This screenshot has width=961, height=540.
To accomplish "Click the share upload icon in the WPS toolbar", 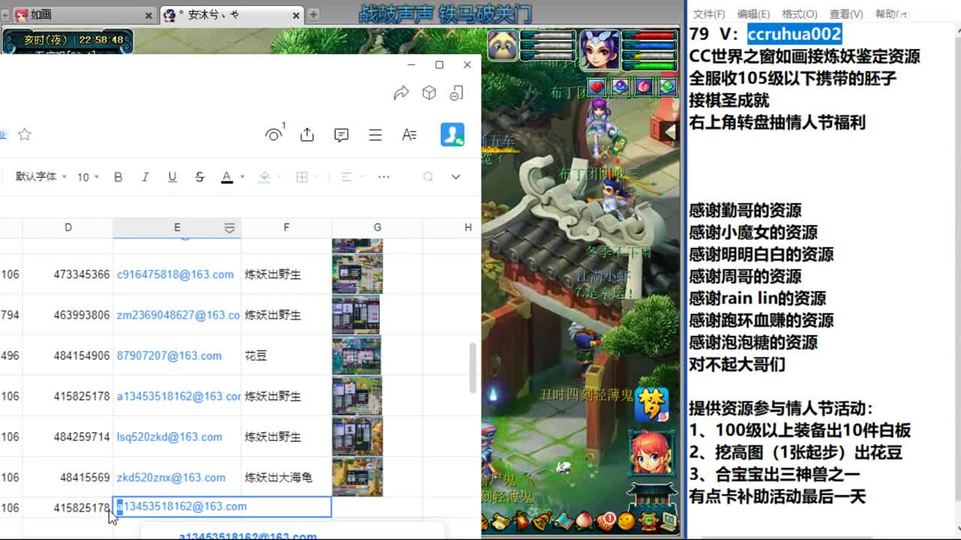I will [x=307, y=134].
